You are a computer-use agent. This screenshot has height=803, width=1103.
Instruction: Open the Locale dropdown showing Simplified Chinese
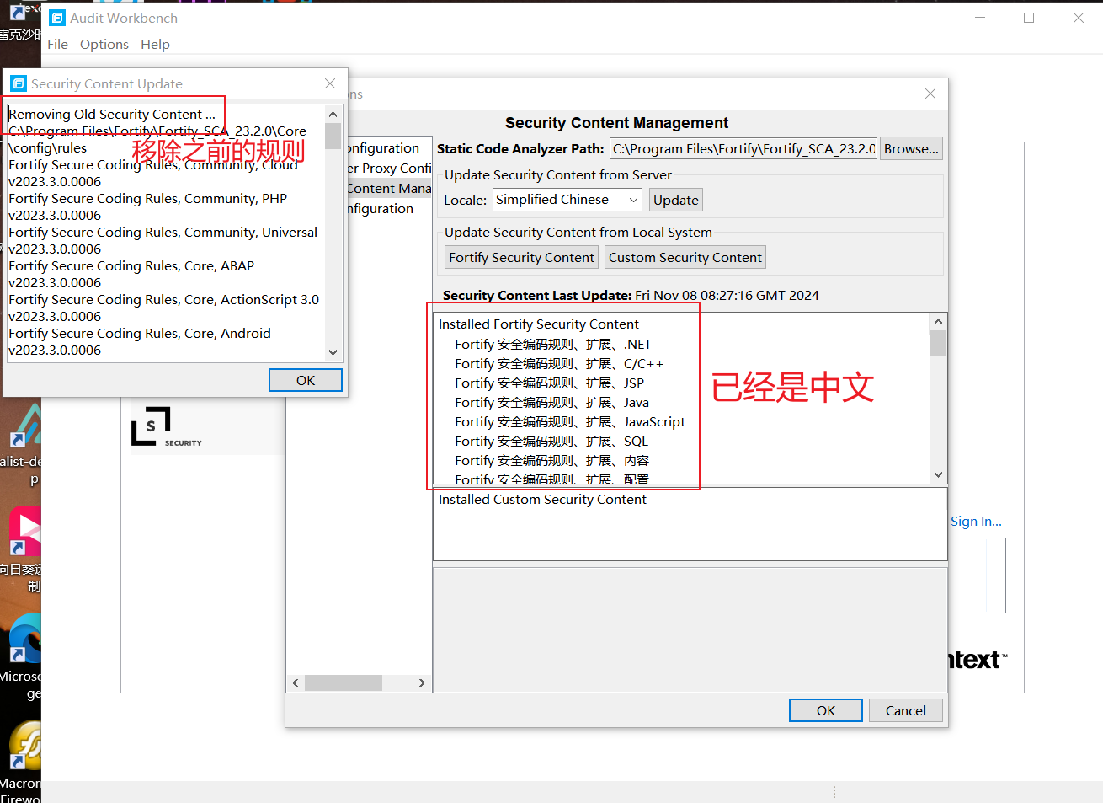(567, 200)
